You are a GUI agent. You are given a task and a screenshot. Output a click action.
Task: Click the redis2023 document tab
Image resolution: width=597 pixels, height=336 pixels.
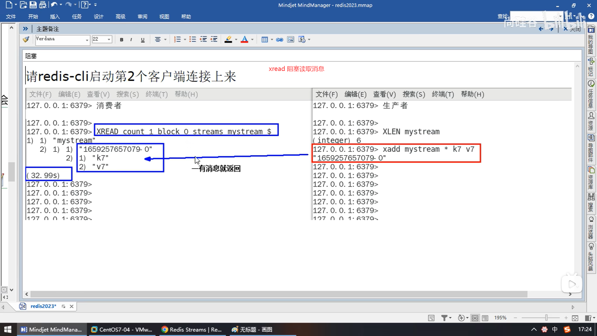click(x=43, y=306)
